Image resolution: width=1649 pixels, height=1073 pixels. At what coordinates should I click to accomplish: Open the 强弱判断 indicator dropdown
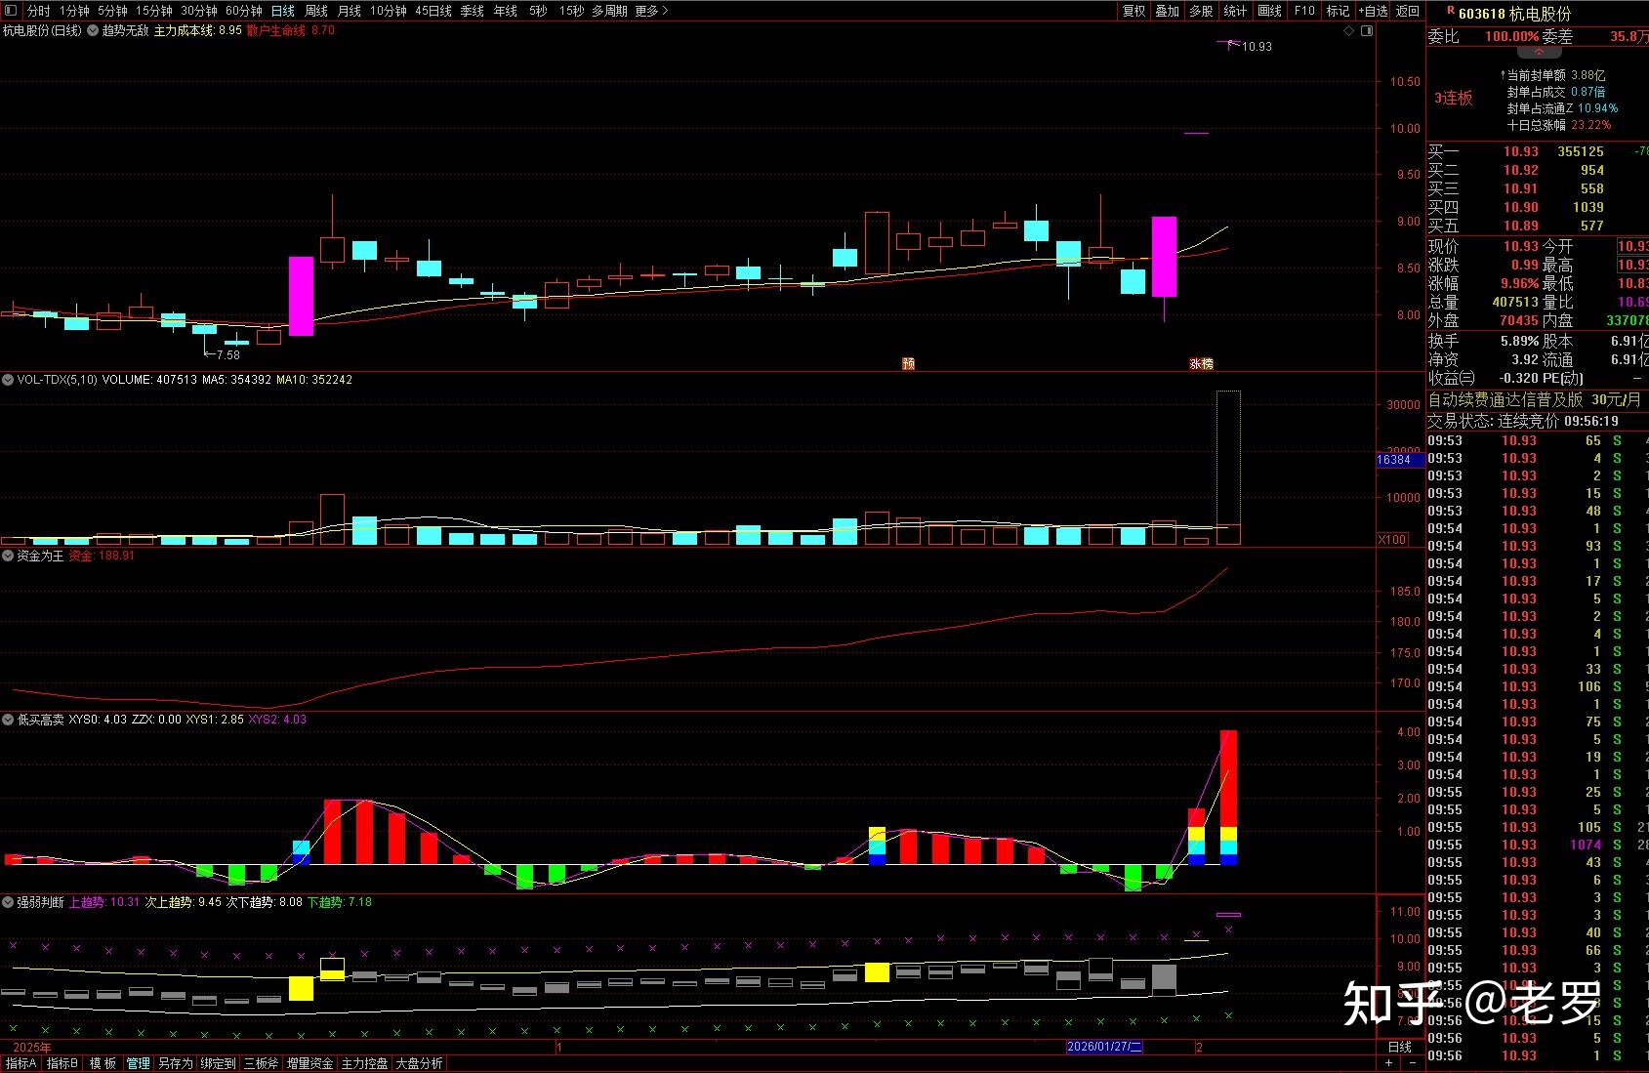[8, 902]
